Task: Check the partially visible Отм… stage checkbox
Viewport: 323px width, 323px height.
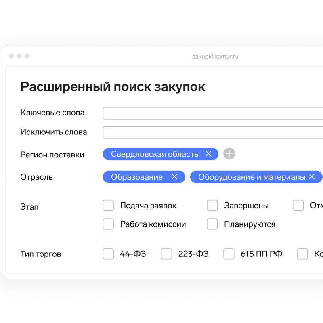Action: (298, 206)
